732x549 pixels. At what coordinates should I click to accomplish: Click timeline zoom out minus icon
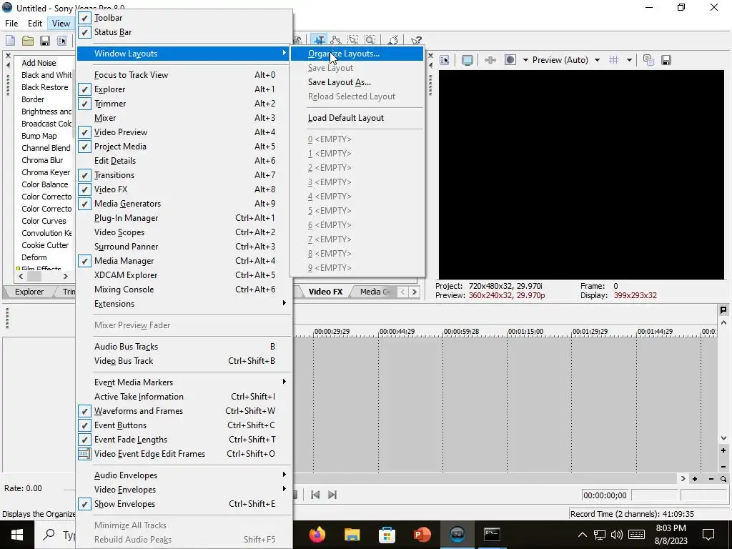click(711, 479)
